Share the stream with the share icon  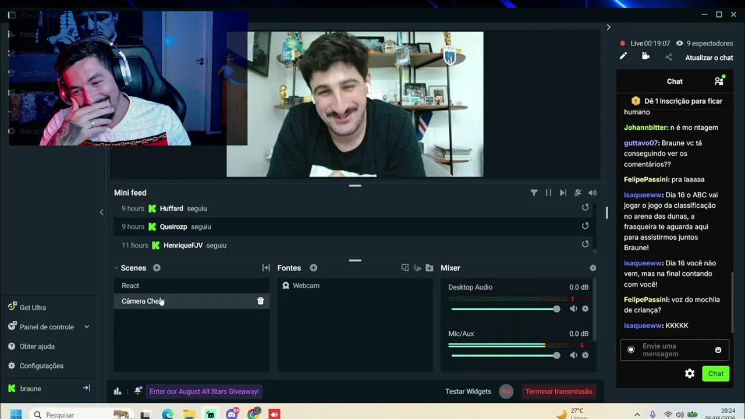668,57
